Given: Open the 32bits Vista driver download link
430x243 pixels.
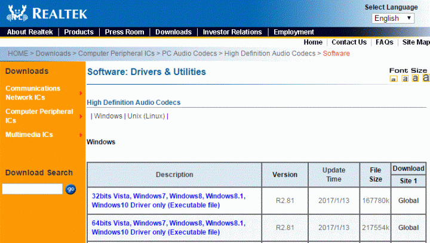Looking at the screenshot, I should [x=168, y=200].
